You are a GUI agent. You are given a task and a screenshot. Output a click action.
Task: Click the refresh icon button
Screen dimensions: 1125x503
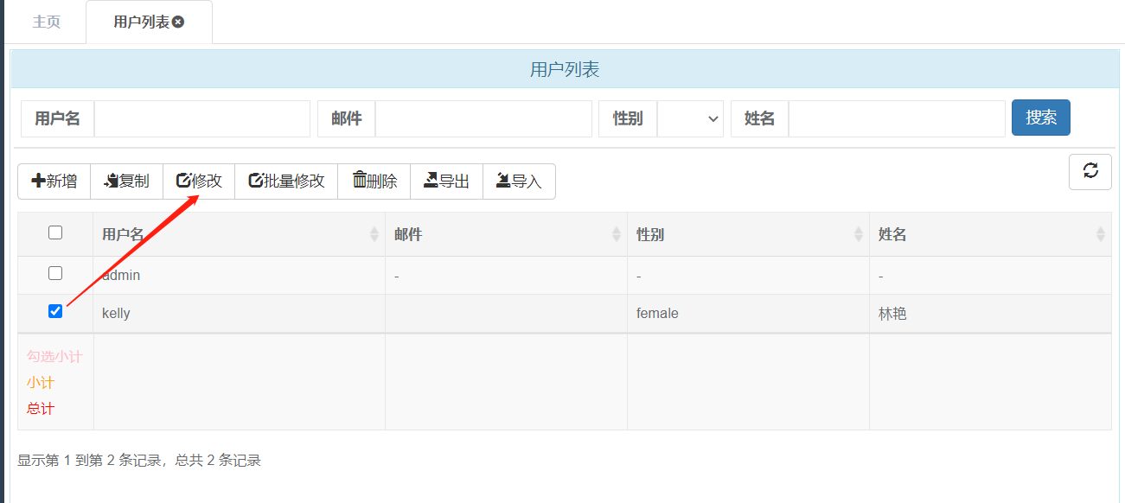1090,171
